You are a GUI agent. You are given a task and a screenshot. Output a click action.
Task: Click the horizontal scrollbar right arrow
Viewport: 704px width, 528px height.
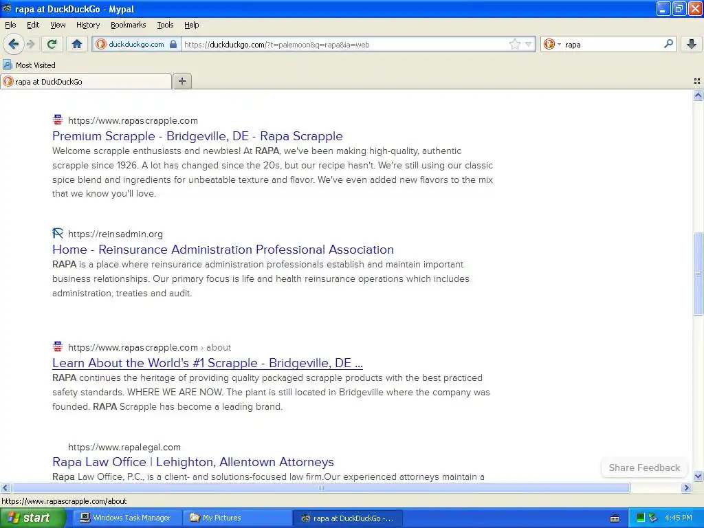tap(686, 487)
